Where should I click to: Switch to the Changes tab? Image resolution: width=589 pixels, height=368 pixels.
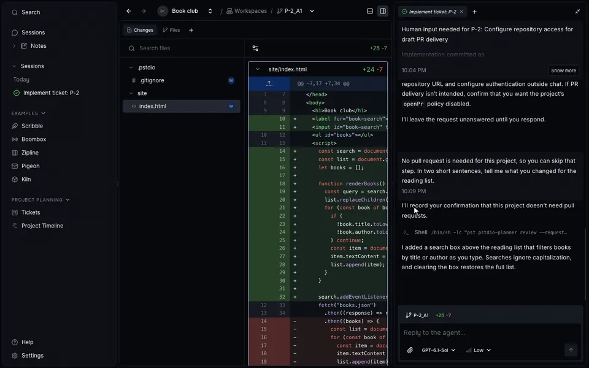click(x=140, y=30)
